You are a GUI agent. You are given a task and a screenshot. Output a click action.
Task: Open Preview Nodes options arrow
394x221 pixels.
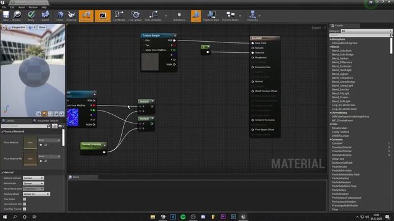pyautogui.click(x=240, y=16)
